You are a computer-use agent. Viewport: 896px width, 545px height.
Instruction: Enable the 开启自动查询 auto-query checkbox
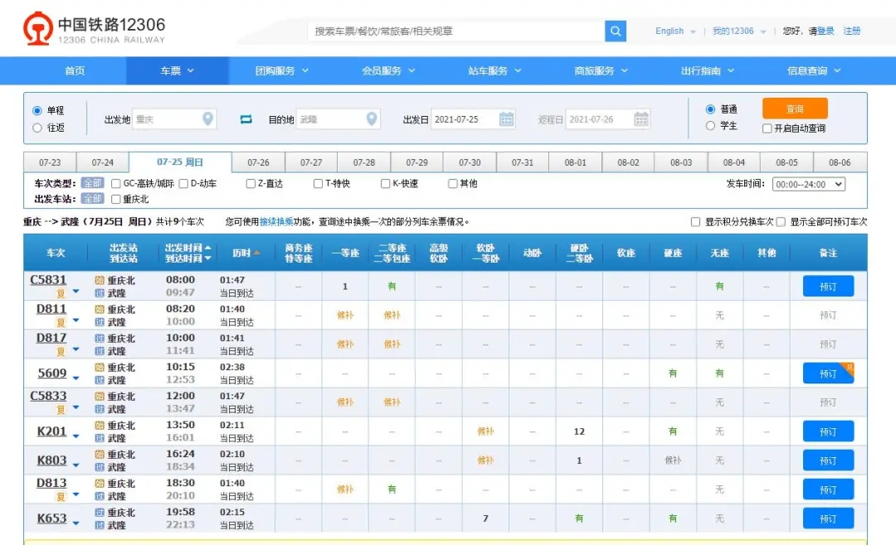767,128
